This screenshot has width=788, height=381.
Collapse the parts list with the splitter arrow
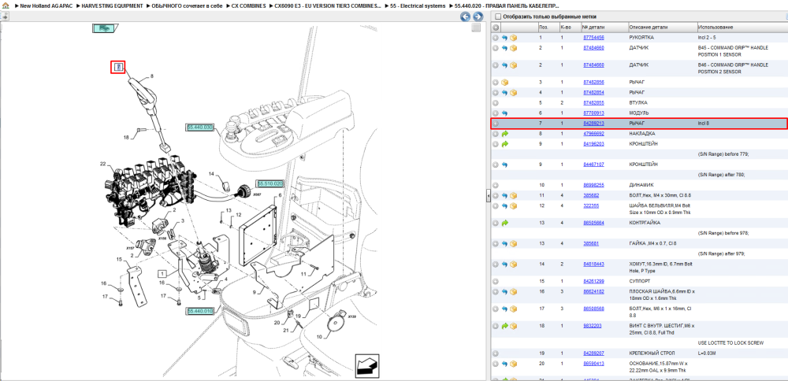pos(488,198)
